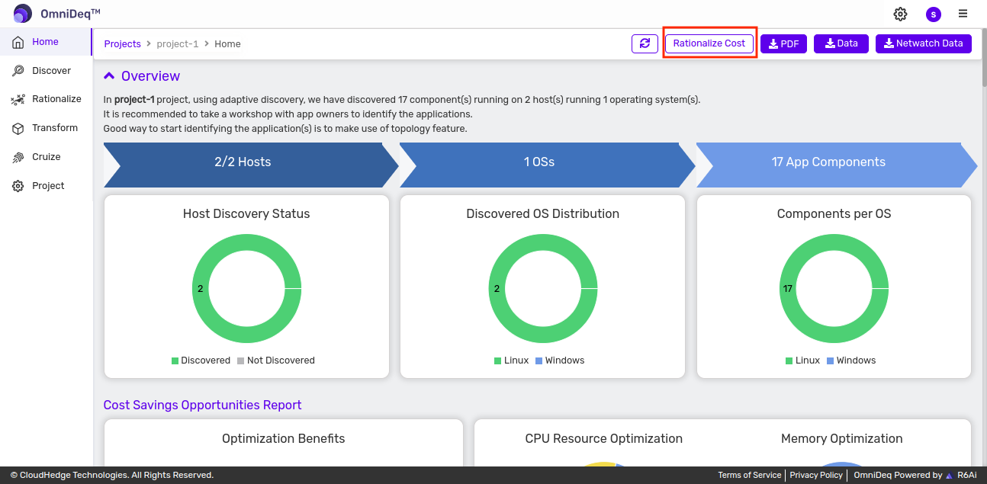Click the OmniDeq logo icon
This screenshot has height=484, width=987.
23,14
